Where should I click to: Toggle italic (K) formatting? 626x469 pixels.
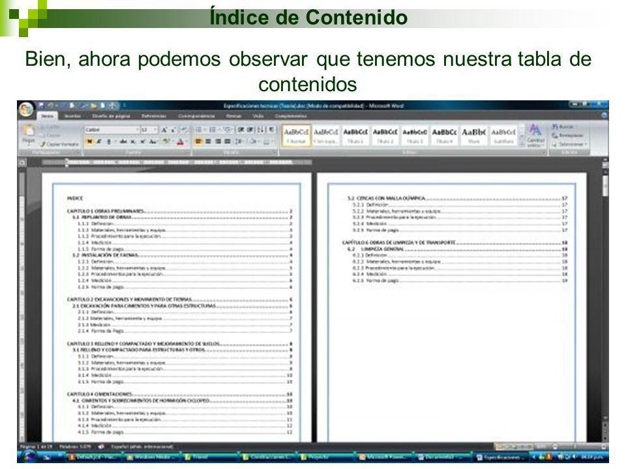[98, 141]
